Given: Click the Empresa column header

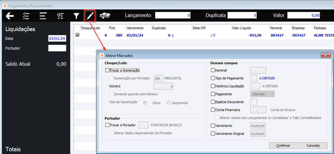Looking at the screenshot, I should click(298, 28).
